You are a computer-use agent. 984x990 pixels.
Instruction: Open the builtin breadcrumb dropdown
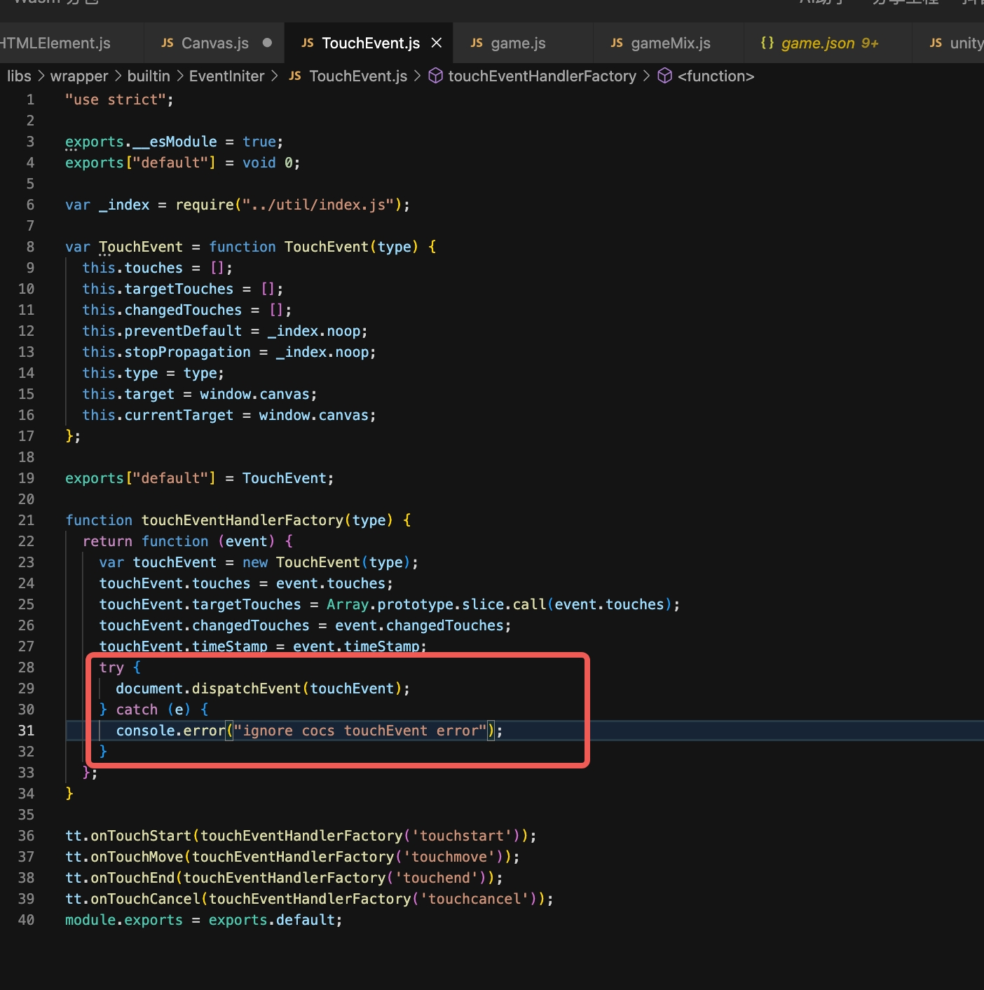click(x=149, y=76)
